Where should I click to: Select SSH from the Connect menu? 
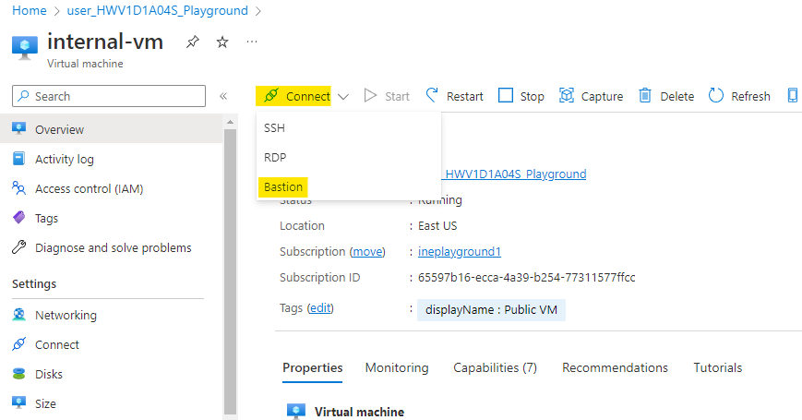(275, 127)
